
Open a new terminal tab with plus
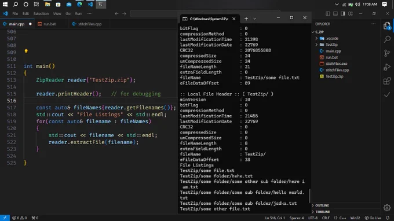[x=246, y=19]
